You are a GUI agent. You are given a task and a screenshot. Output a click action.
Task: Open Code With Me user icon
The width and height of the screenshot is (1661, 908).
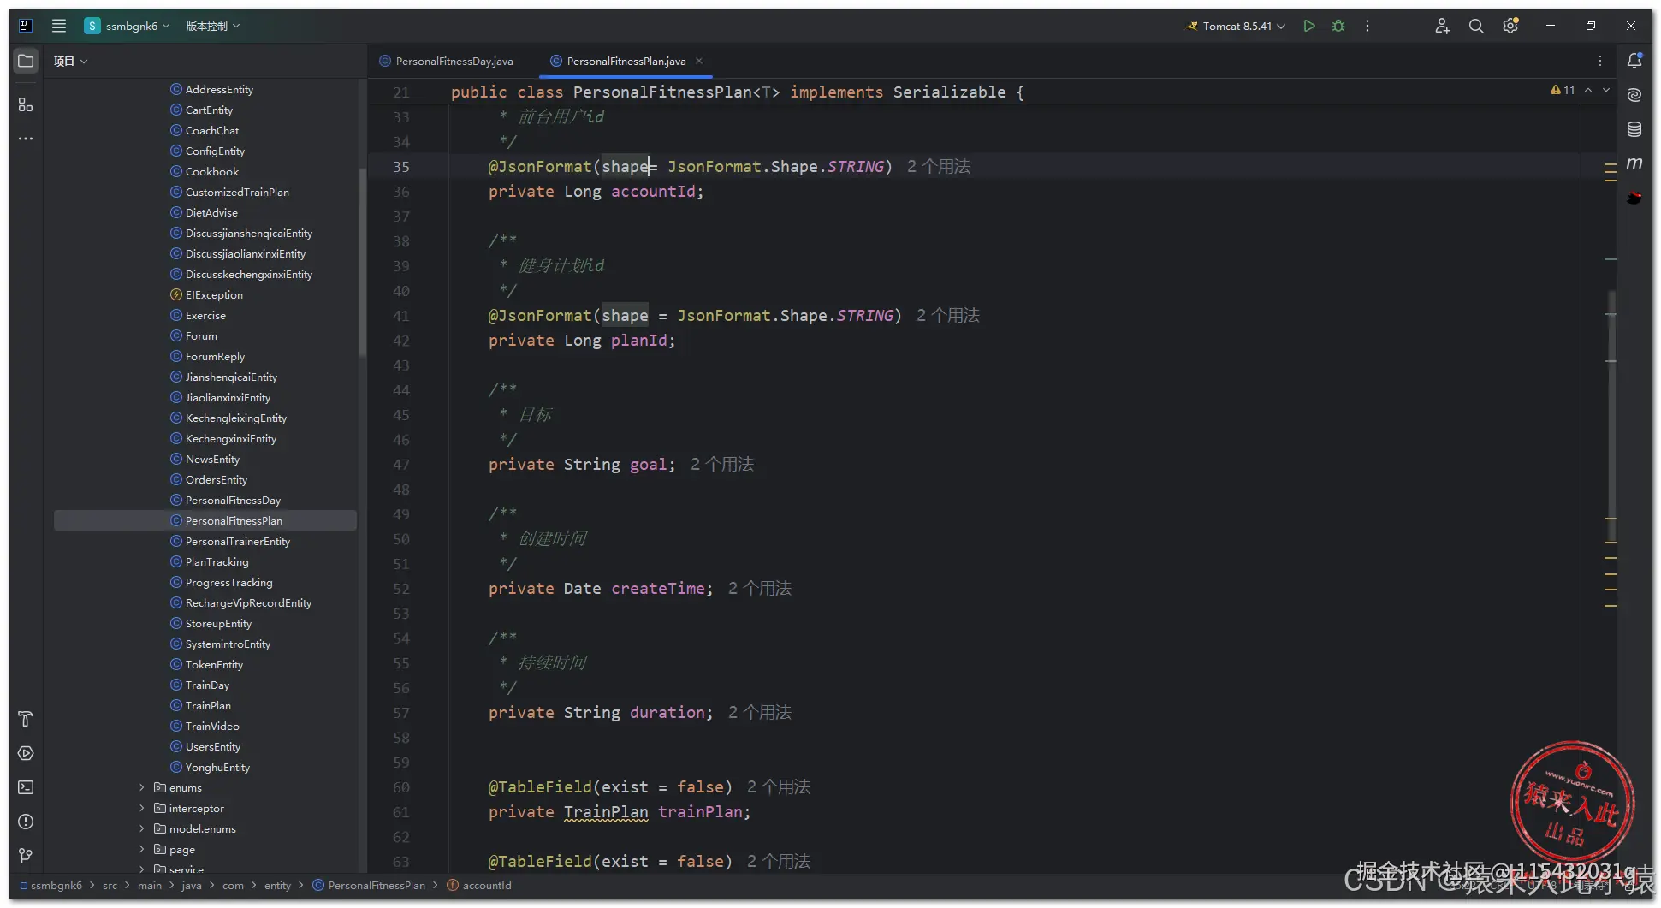[1442, 26]
